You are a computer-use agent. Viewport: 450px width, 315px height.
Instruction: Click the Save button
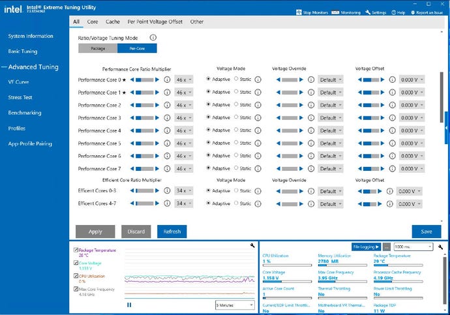pyautogui.click(x=427, y=232)
